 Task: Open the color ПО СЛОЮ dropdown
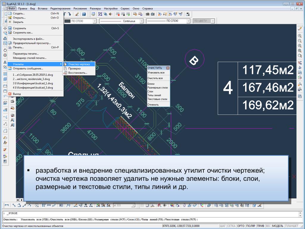pos(94,21)
